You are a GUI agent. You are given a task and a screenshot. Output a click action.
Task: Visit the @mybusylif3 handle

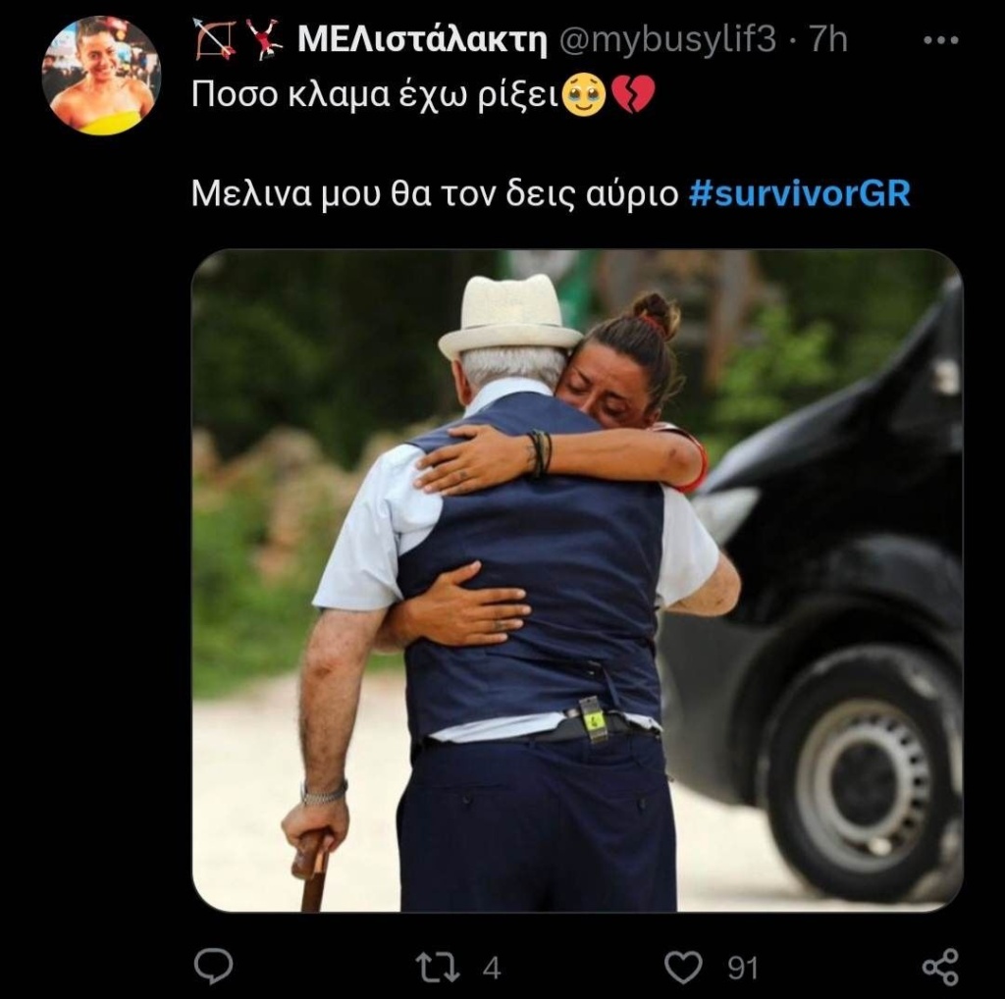pyautogui.click(x=667, y=40)
